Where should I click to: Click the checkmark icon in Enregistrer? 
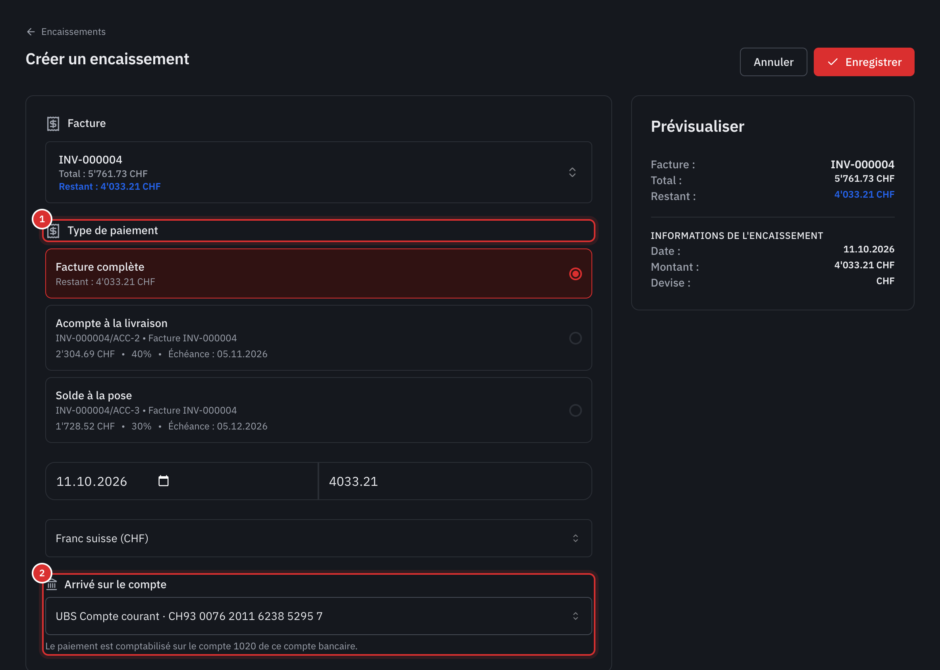coord(833,62)
